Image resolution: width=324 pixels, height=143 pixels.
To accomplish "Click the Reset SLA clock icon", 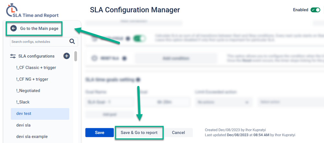I will [x=95, y=58].
